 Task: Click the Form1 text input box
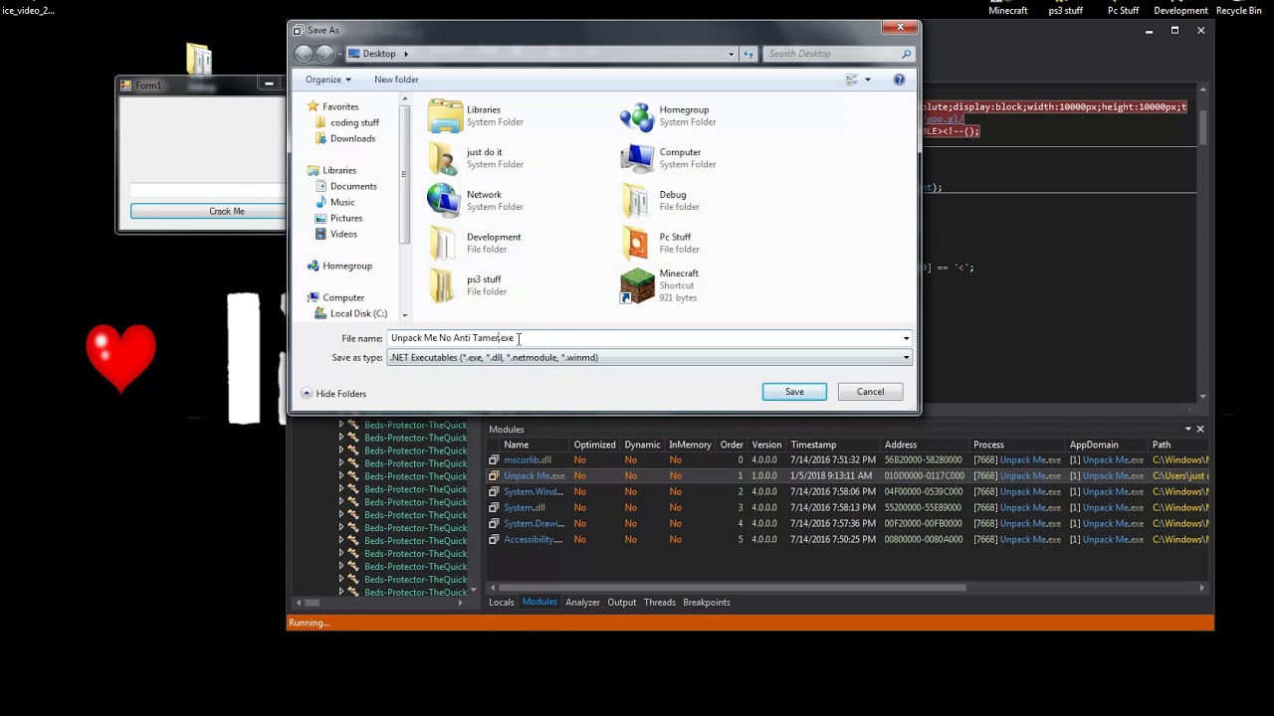(x=208, y=190)
